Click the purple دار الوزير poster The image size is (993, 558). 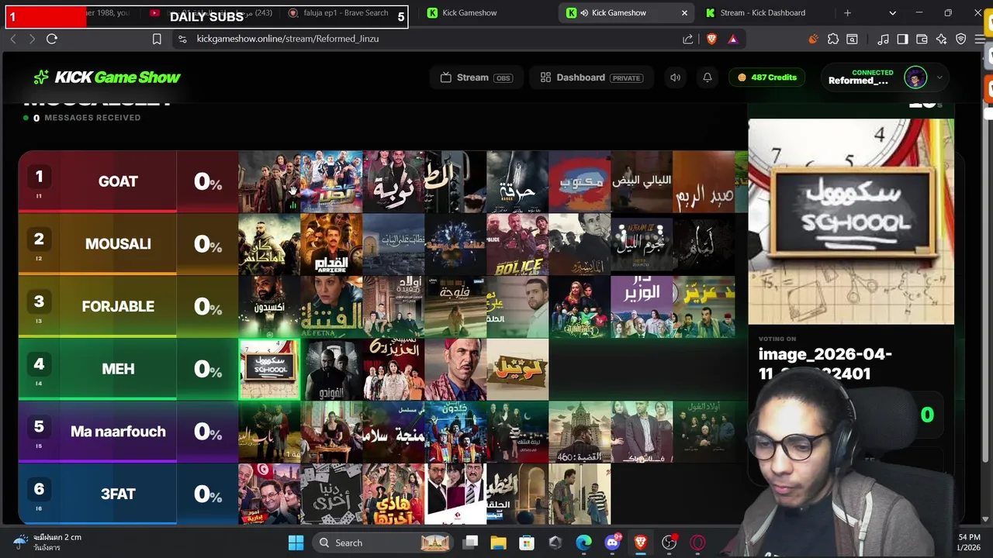pyautogui.click(x=642, y=307)
